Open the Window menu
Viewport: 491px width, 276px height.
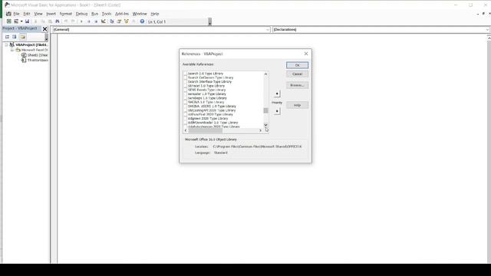click(140, 14)
